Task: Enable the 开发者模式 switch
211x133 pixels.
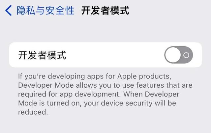Action: pos(179,55)
